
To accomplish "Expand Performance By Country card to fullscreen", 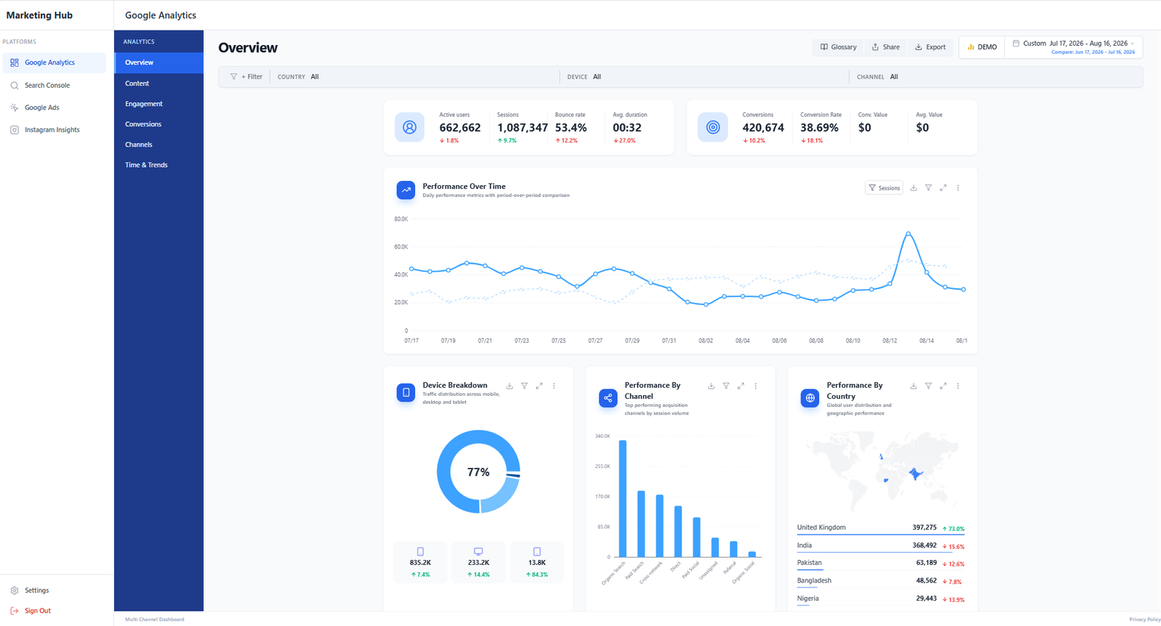I will click(x=943, y=386).
